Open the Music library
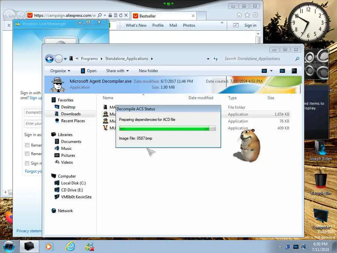This screenshot has width=337, height=253. point(66,148)
